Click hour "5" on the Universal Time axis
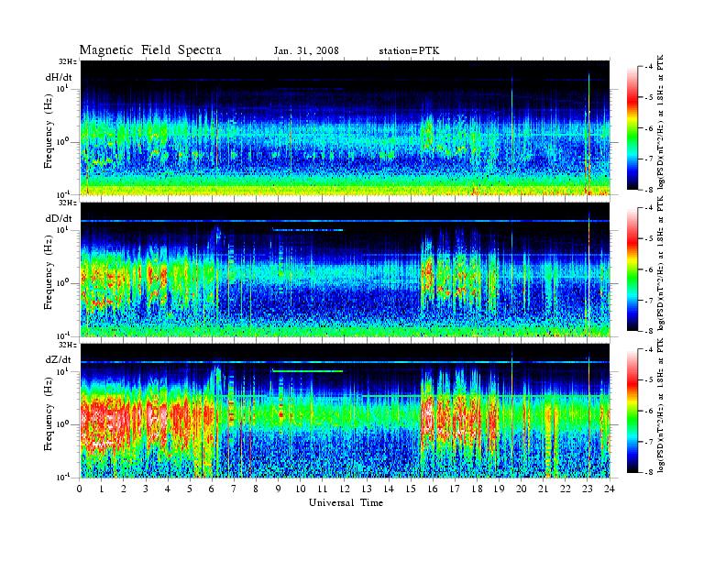 coord(190,489)
